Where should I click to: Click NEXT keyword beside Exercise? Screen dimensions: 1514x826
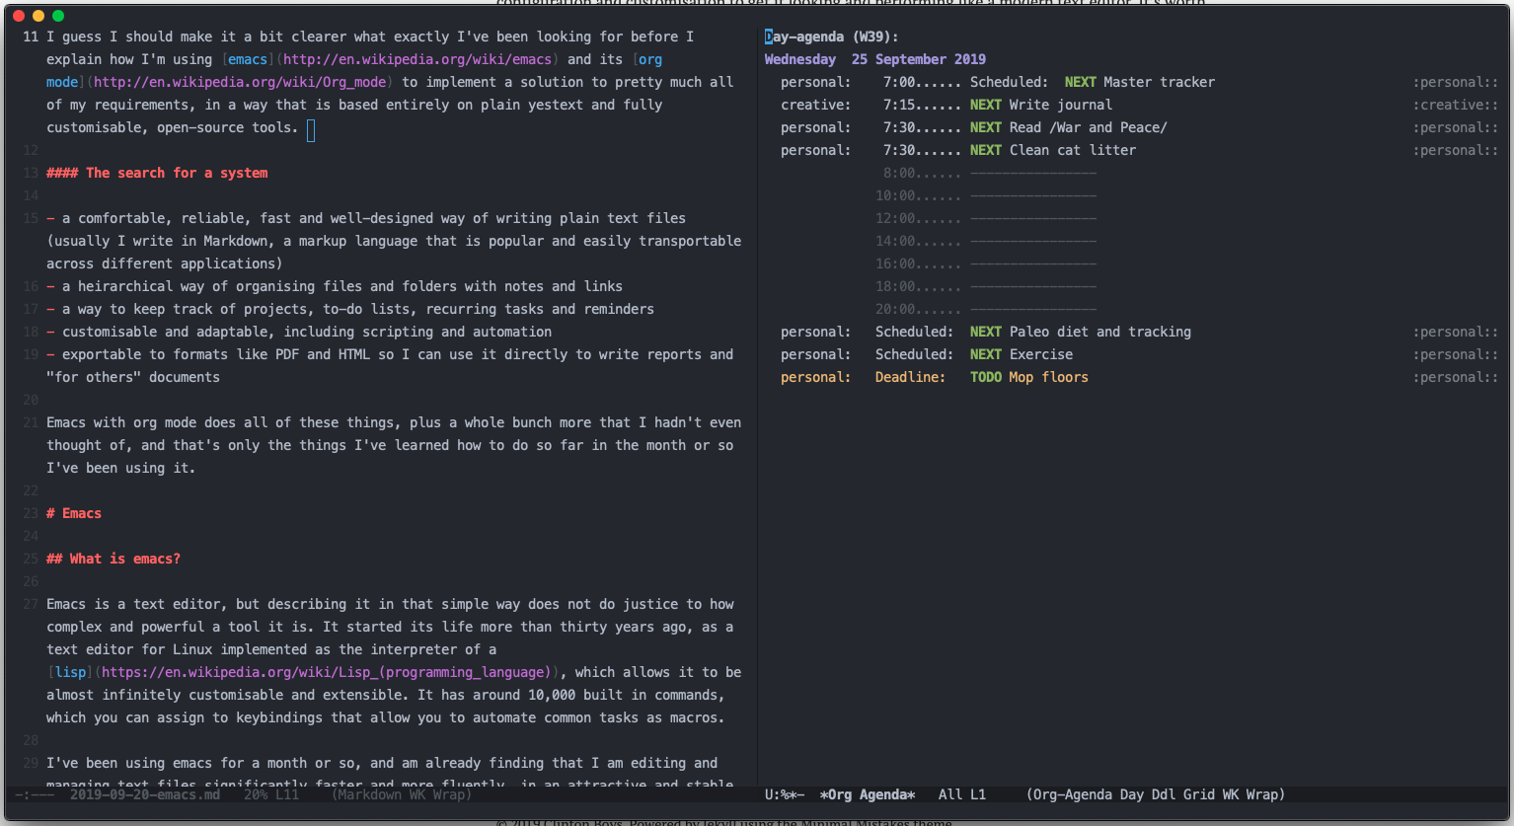(x=985, y=354)
